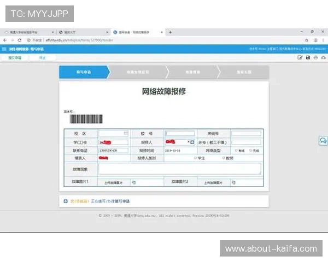Click the attachment icon for 故障图片2
The height and width of the screenshot is (262, 328).
[x=233, y=183]
